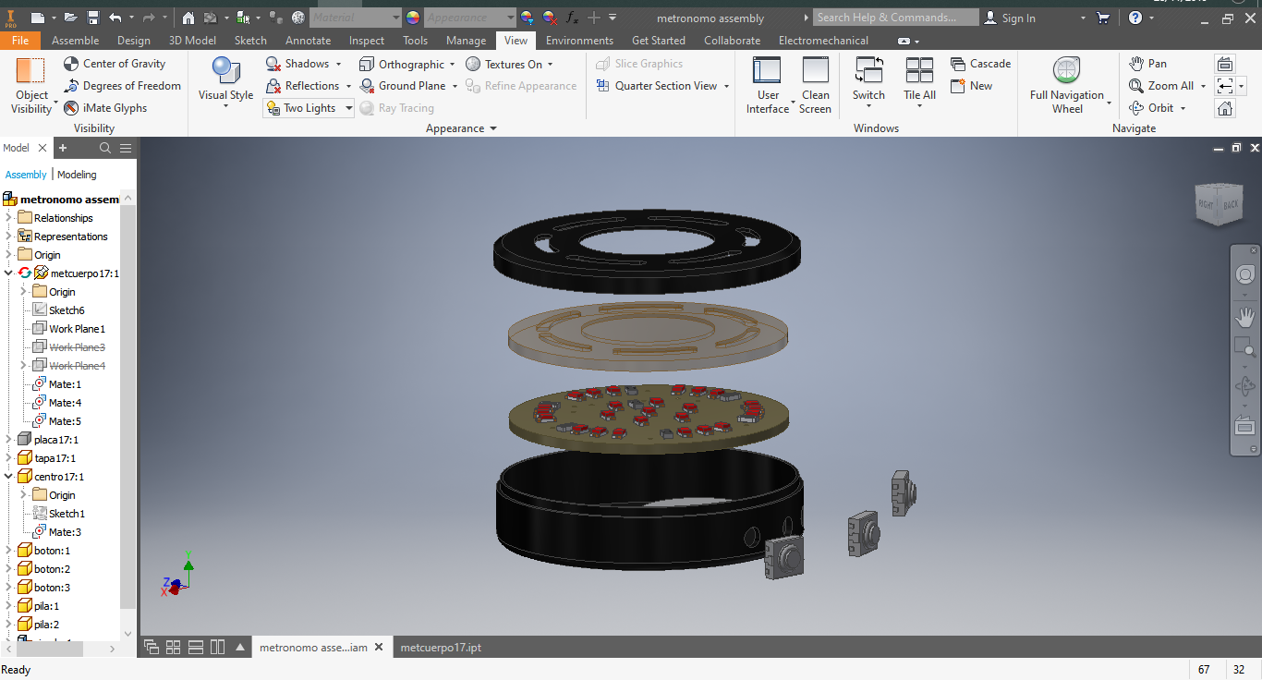
Task: Toggle the Ground Plane display
Action: coord(402,86)
